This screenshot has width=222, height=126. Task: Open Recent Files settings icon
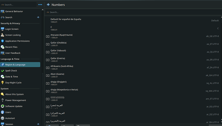point(2,47)
